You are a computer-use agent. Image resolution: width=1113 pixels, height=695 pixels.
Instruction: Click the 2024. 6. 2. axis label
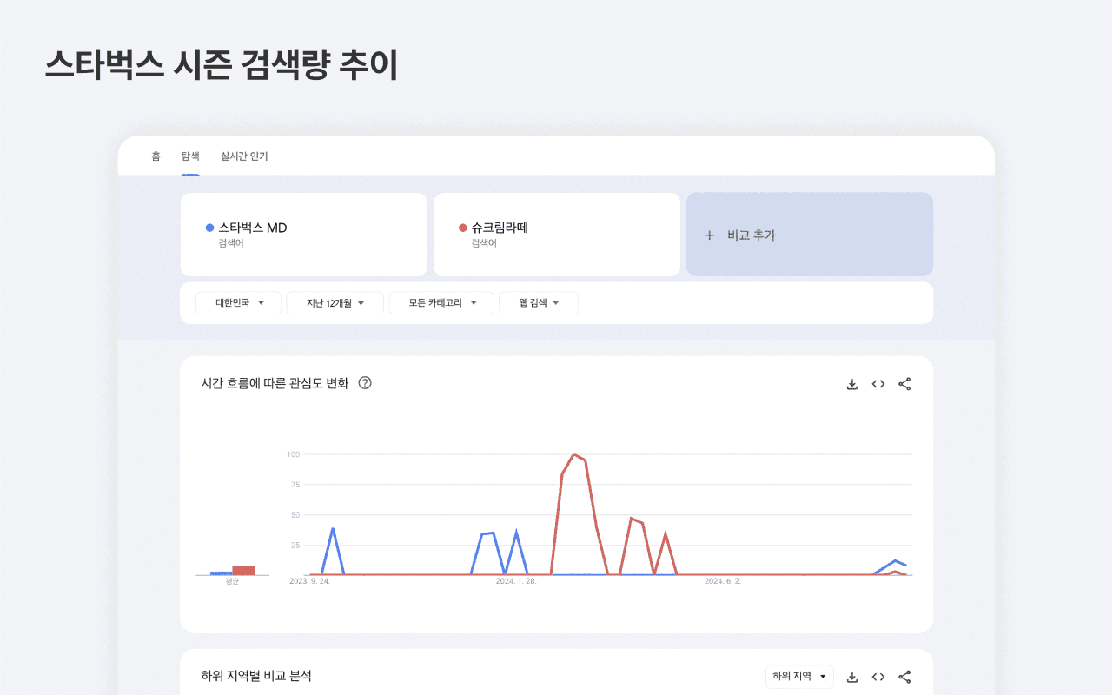[x=723, y=581]
